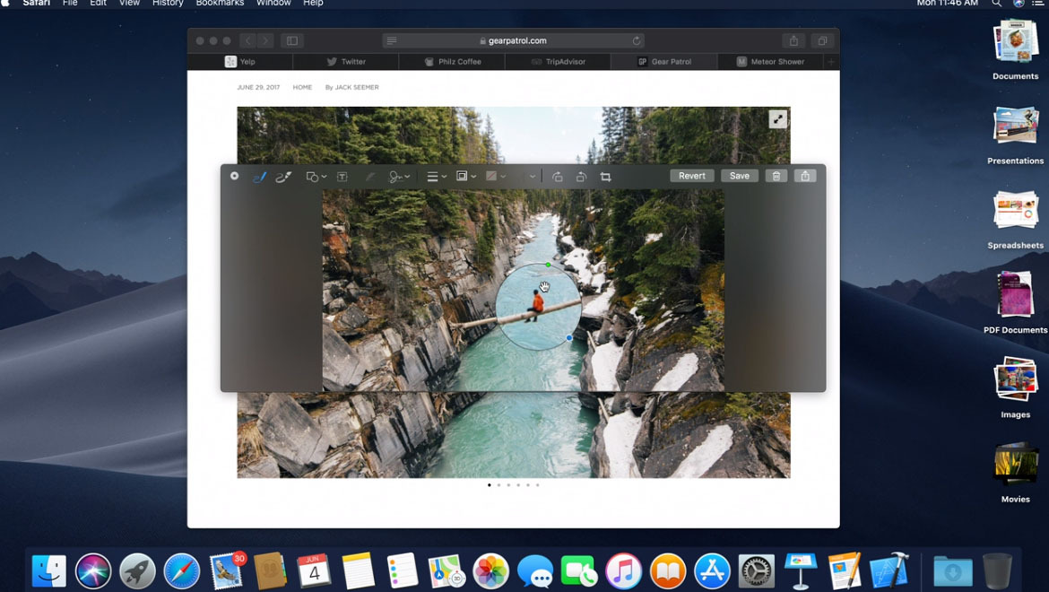
Task: Open the Downloads folder in Dock
Action: pyautogui.click(x=953, y=571)
